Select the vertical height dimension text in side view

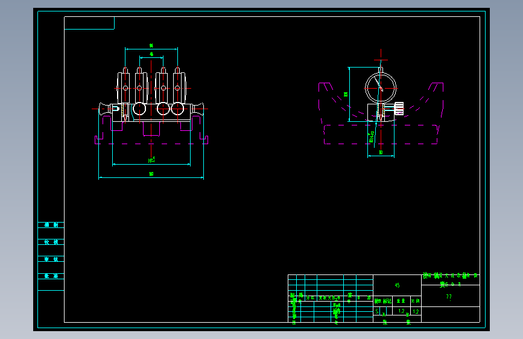pos(346,95)
